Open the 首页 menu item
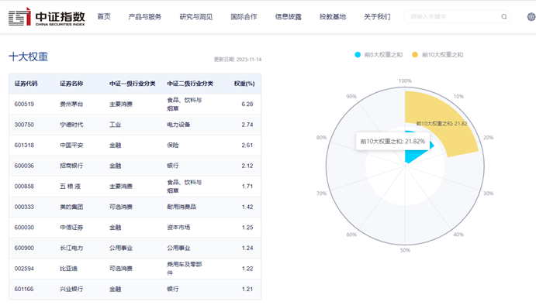Screen dimensions: 536x305 click(x=104, y=17)
